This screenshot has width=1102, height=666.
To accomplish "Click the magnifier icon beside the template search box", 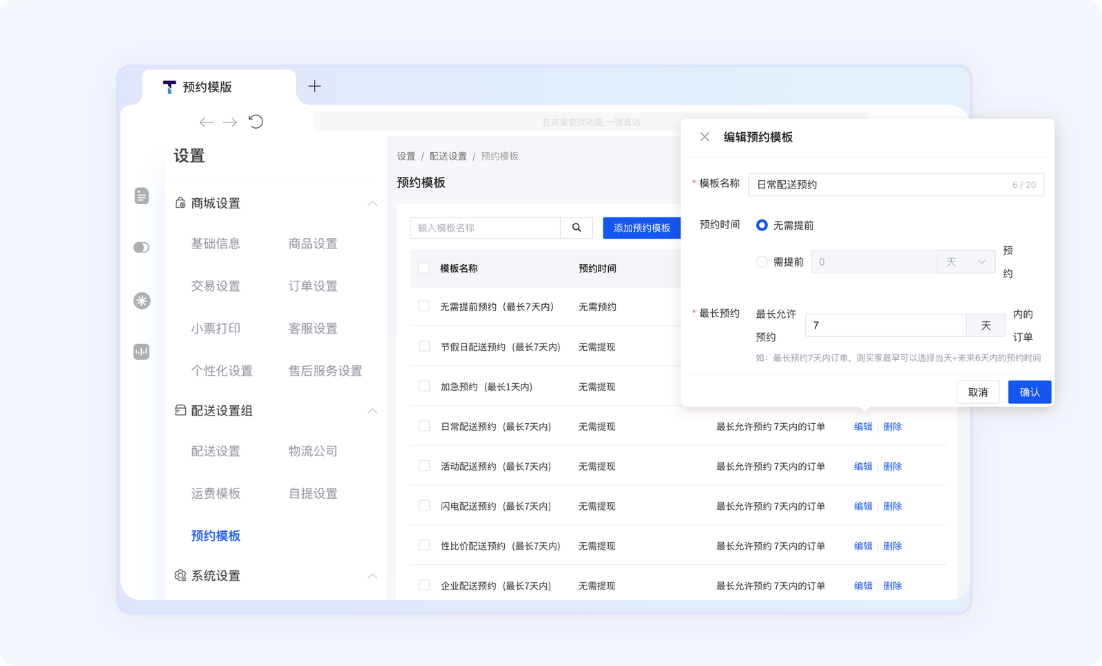I will (x=576, y=228).
